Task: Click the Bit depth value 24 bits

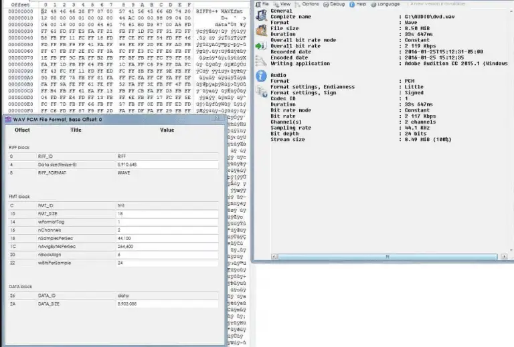Action: (x=416, y=134)
